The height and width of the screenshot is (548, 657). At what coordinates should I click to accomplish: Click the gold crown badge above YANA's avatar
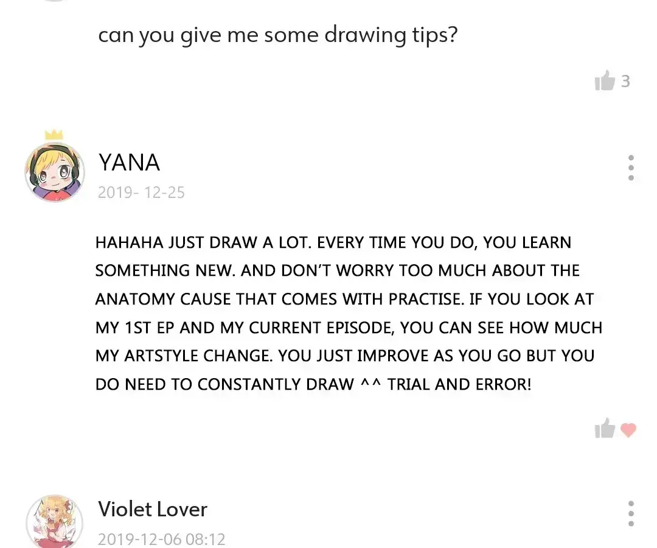tap(54, 135)
